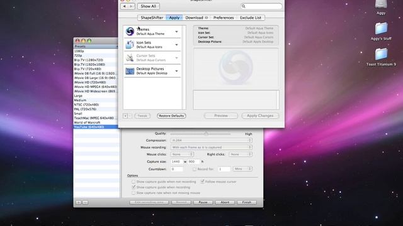Click the Apply Changes button
The height and width of the screenshot is (226, 403).
tap(260, 116)
